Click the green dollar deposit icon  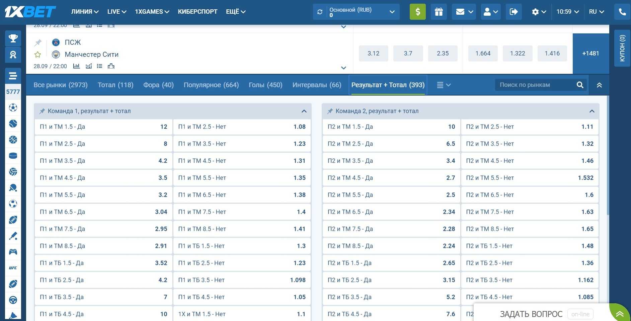(x=417, y=12)
